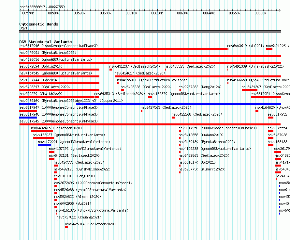This screenshot has width=290, height=240.
Task: Open nsv5479091 (ByrskaBishop2022) variant
Action: coord(48,53)
